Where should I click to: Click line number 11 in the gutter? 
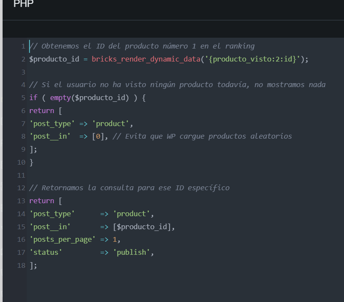[21, 175]
